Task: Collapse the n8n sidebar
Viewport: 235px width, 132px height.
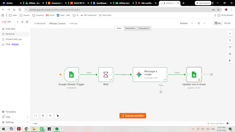Action: (27, 22)
